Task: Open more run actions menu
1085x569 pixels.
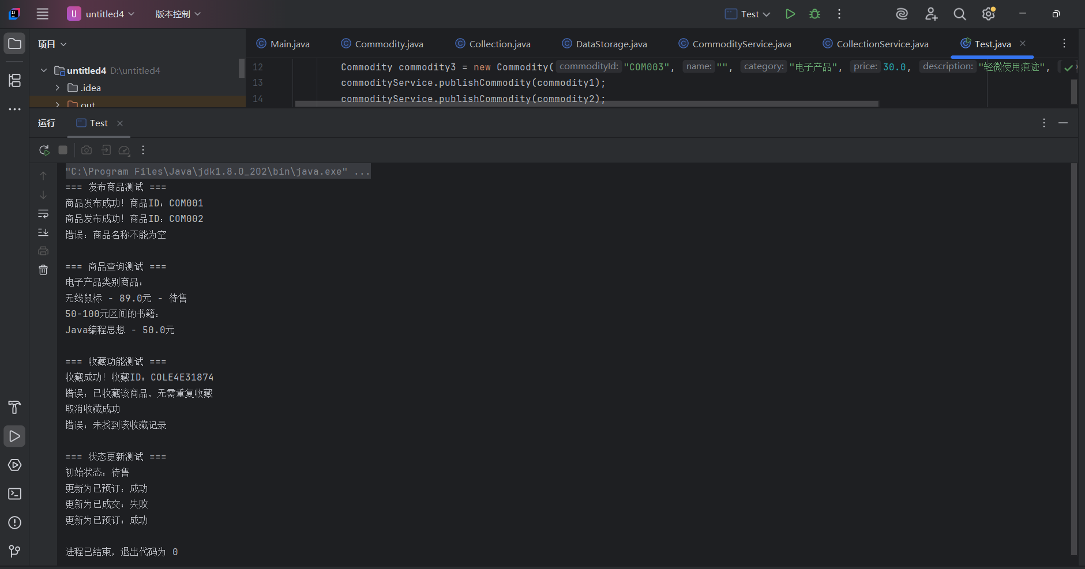Action: [839, 14]
